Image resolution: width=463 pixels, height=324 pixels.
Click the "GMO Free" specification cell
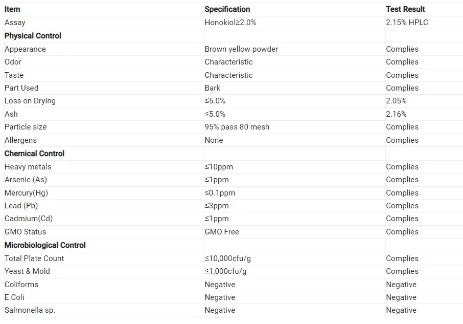[x=222, y=232]
